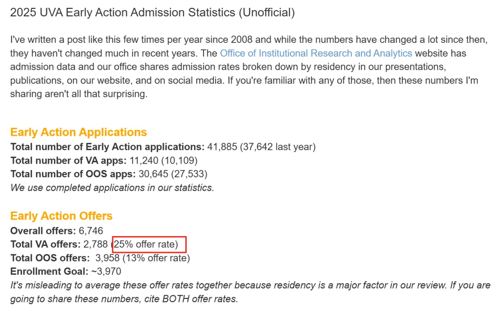Open the Office of Institutional Research and Analytics link

[316, 53]
